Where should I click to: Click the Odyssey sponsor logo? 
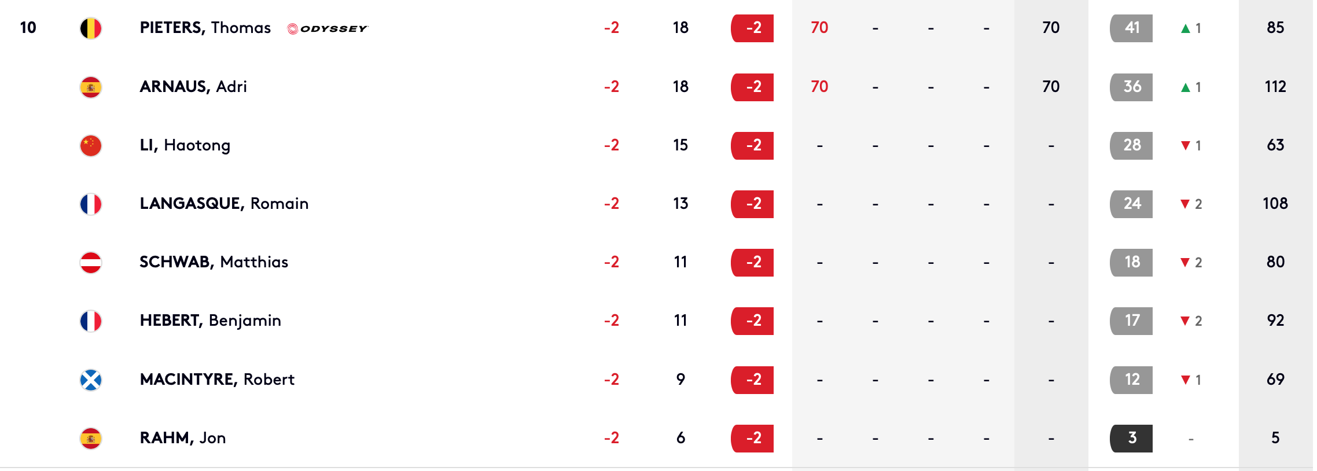click(328, 28)
